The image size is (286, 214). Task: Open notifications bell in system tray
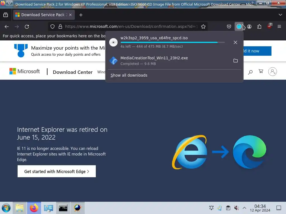[211, 208]
